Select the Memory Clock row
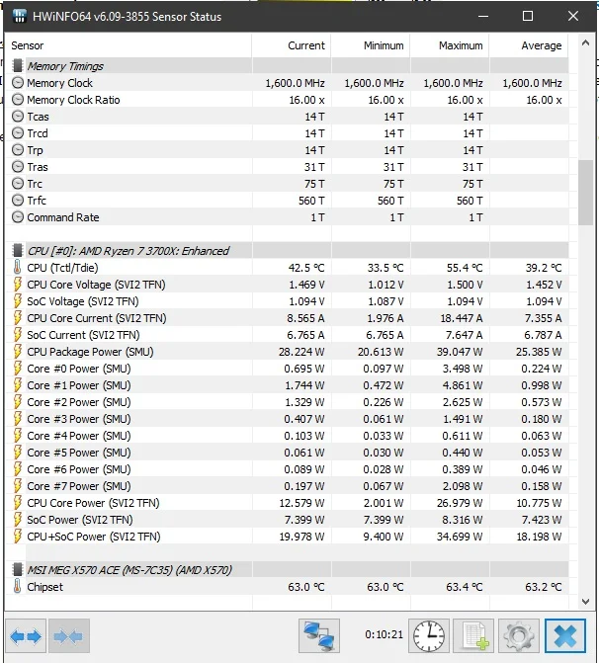This screenshot has height=663, width=599. [288, 83]
